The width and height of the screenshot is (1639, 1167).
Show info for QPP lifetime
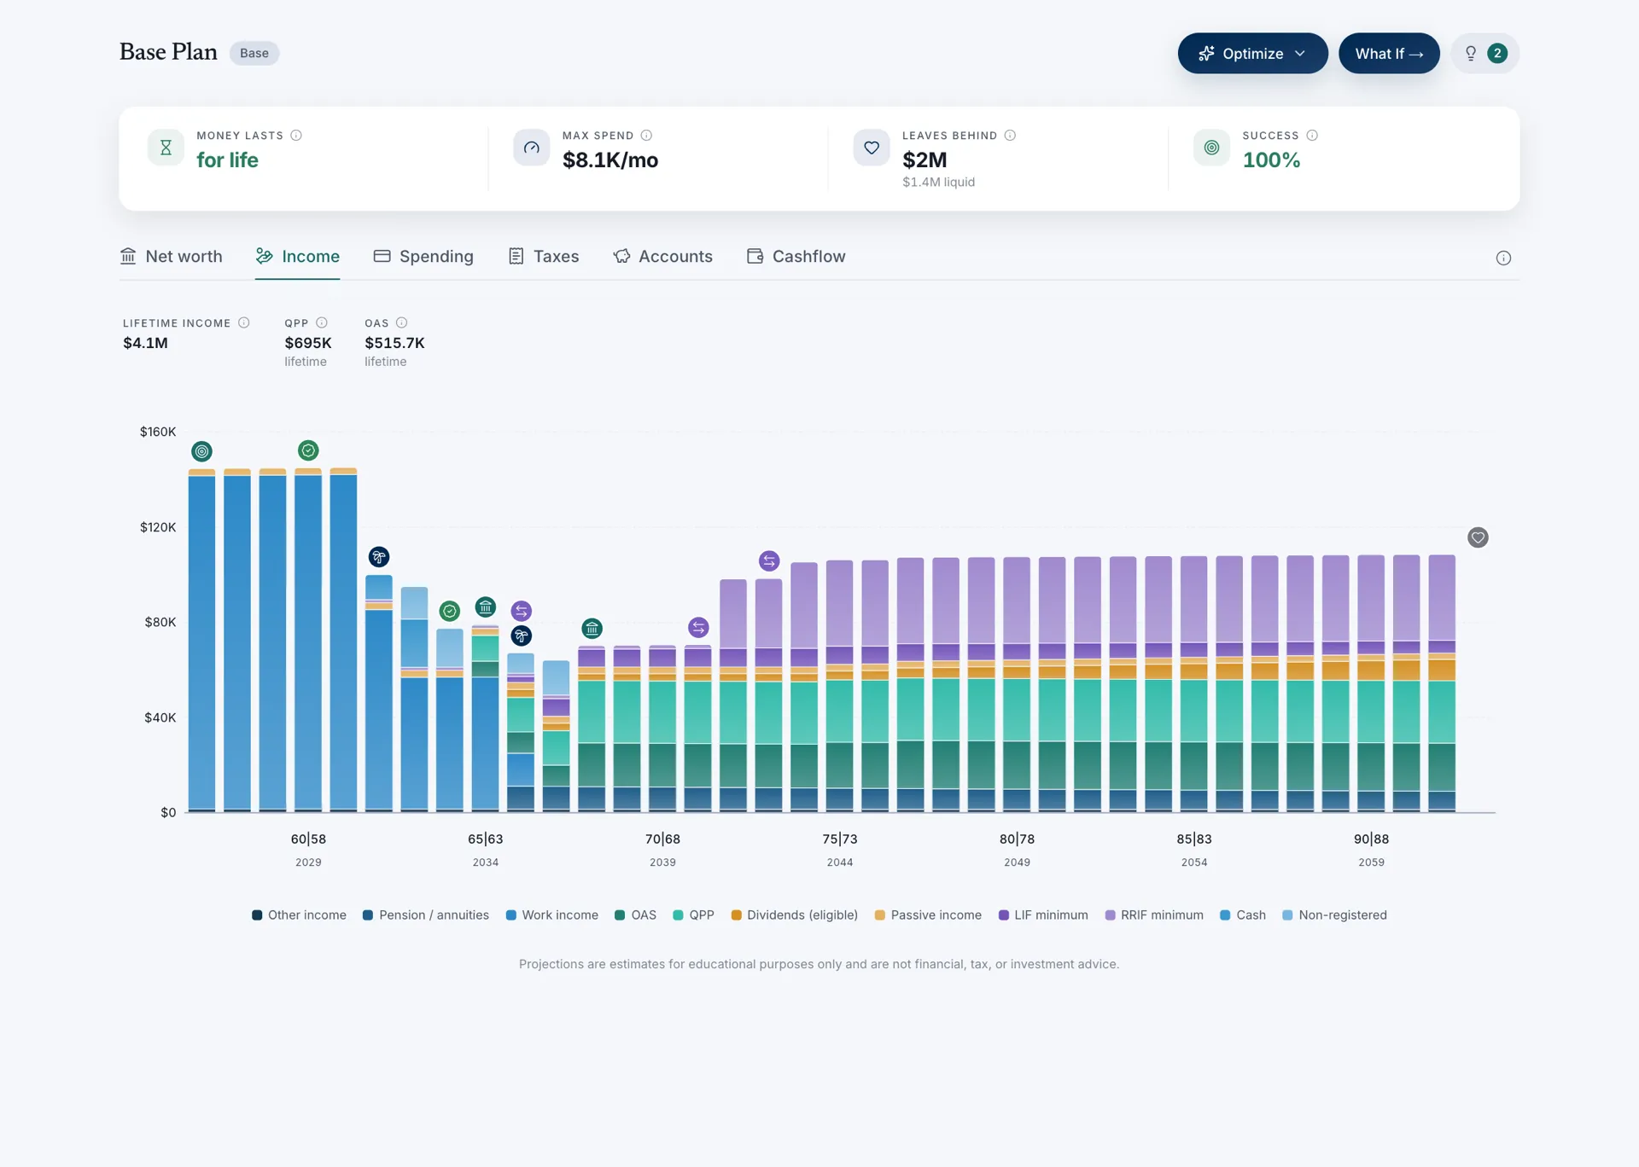coord(322,322)
